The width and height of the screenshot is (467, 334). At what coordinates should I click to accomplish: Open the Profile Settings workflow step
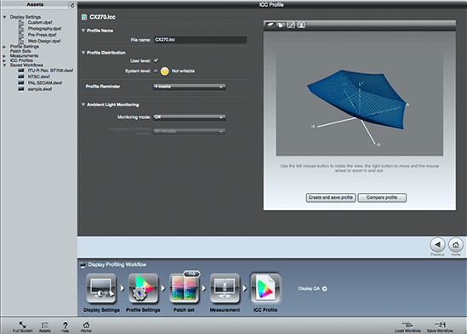pyautogui.click(x=143, y=288)
